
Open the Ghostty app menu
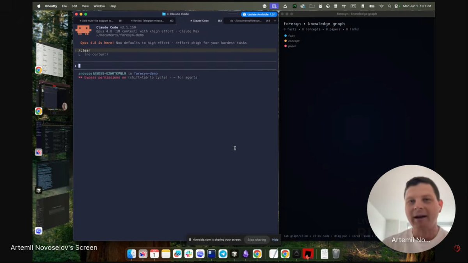(51, 6)
